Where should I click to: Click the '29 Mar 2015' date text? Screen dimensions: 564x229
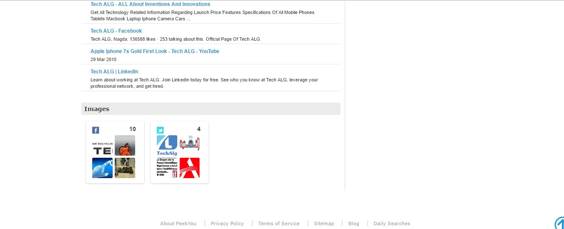pyautogui.click(x=103, y=60)
